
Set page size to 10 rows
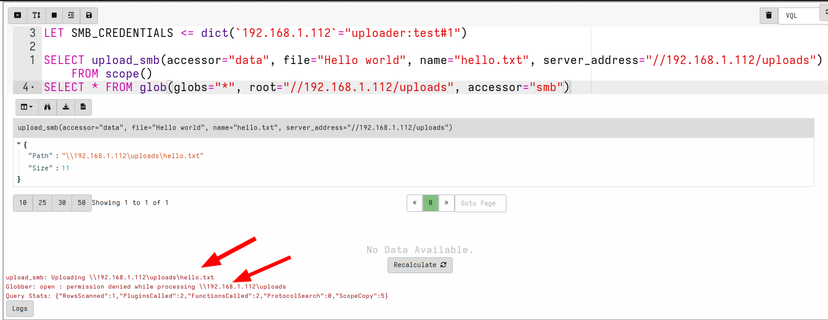click(23, 203)
